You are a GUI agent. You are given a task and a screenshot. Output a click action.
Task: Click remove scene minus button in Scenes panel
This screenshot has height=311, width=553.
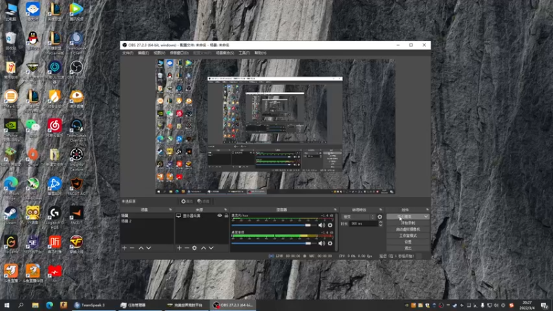coord(132,247)
